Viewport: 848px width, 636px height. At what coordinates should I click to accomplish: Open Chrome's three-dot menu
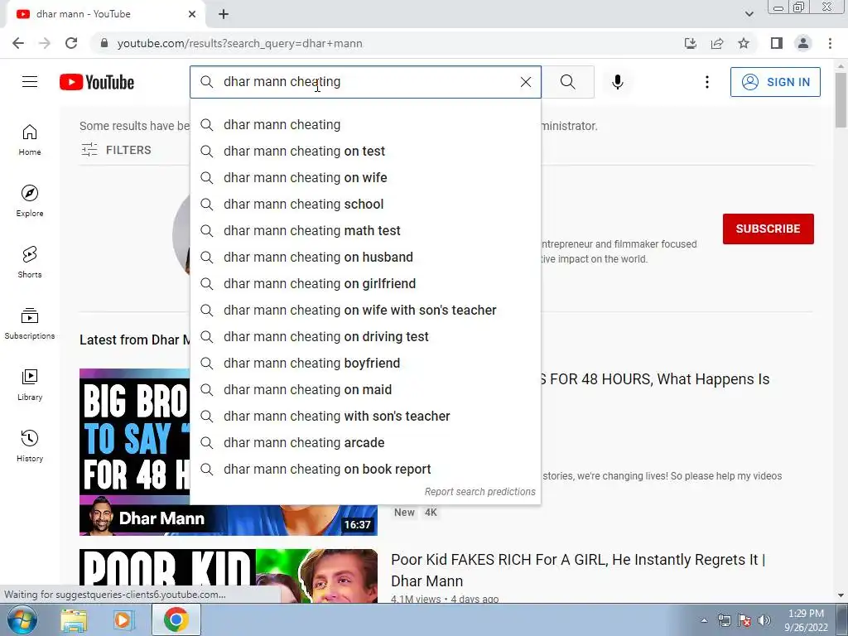pos(830,43)
